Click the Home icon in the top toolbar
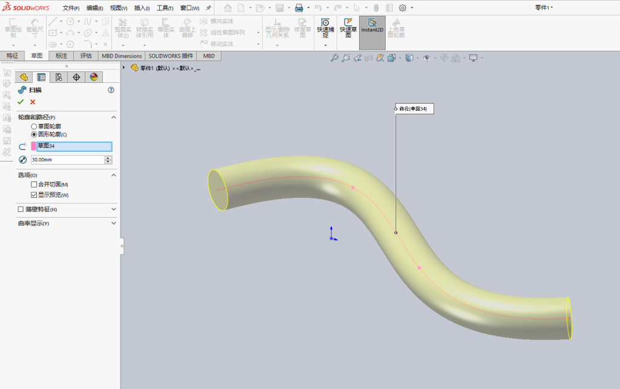The height and width of the screenshot is (389, 620). 228,8
